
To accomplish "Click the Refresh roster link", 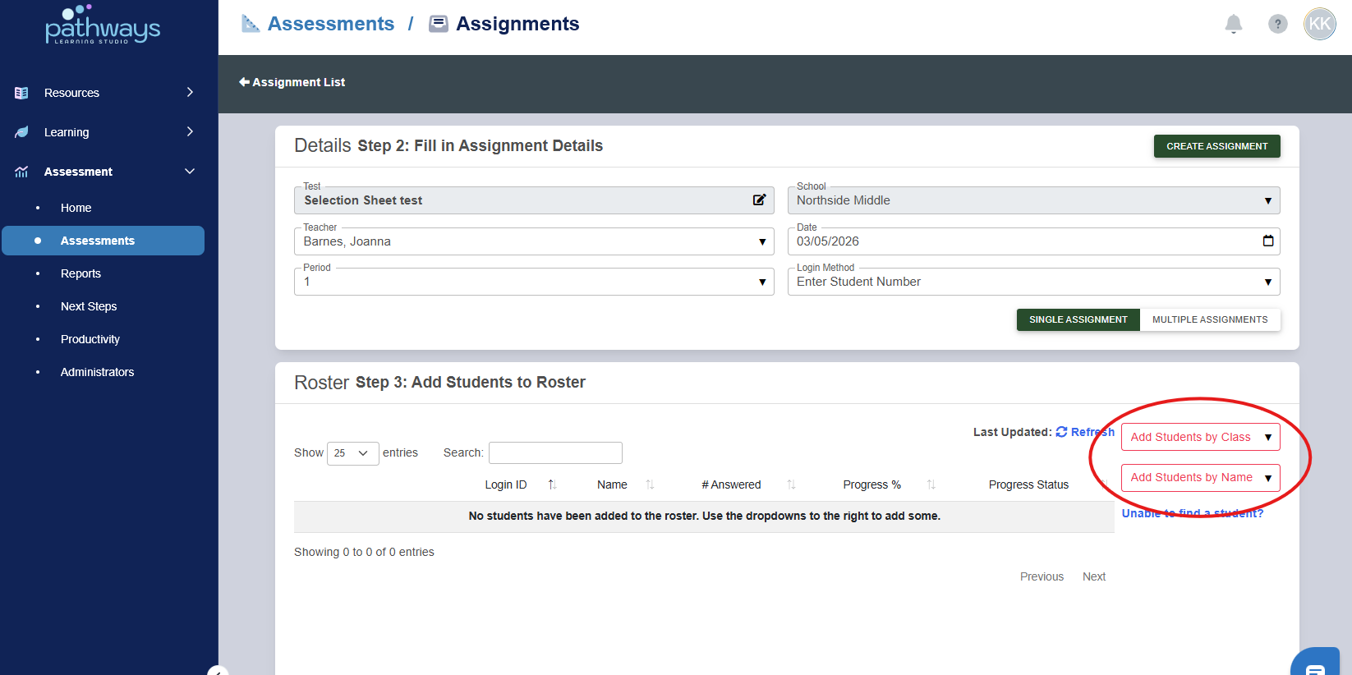I will [1085, 432].
